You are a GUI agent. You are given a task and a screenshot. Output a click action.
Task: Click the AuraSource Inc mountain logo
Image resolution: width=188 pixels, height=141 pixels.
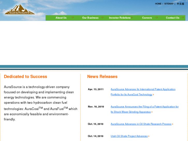click(20, 10)
